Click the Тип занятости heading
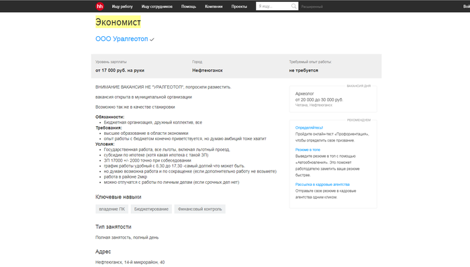 pos(113,227)
